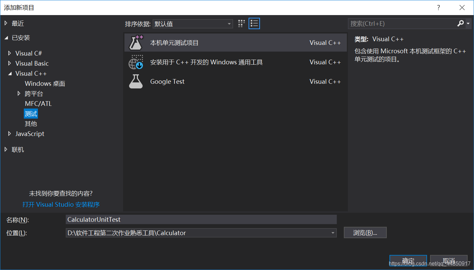This screenshot has width=474, height=270.
Task: Open the search options dropdown arrow
Action: 468,23
